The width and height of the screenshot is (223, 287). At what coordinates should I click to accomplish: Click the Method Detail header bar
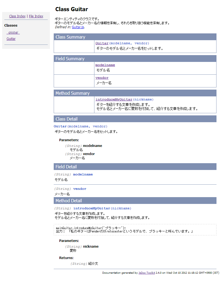coord(135,201)
